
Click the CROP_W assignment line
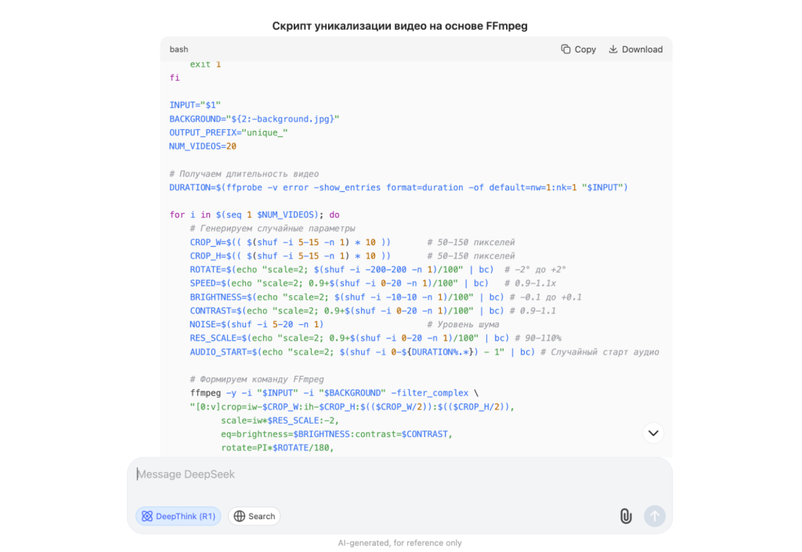tap(352, 242)
